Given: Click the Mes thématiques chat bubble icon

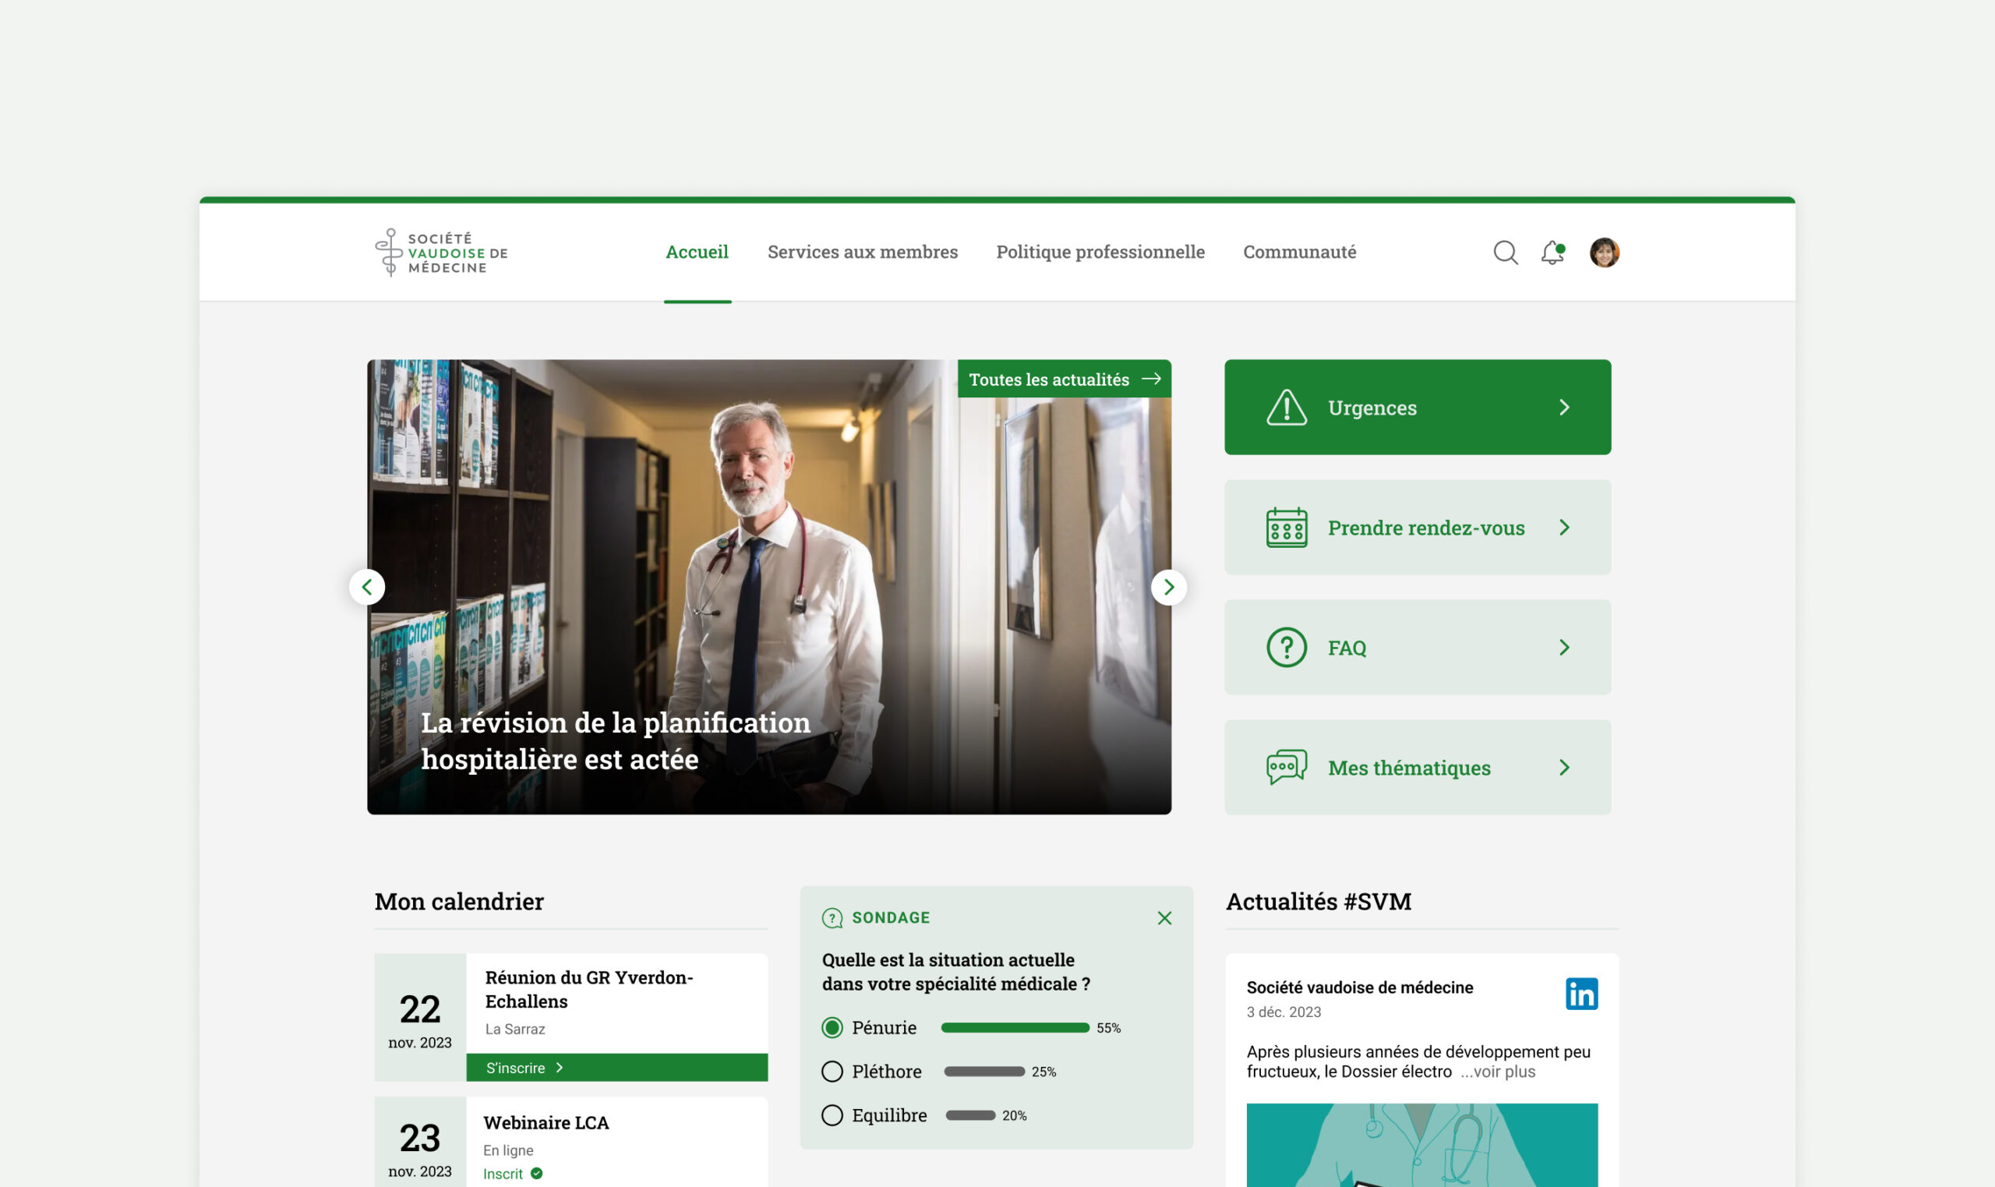Looking at the screenshot, I should click(1287, 767).
